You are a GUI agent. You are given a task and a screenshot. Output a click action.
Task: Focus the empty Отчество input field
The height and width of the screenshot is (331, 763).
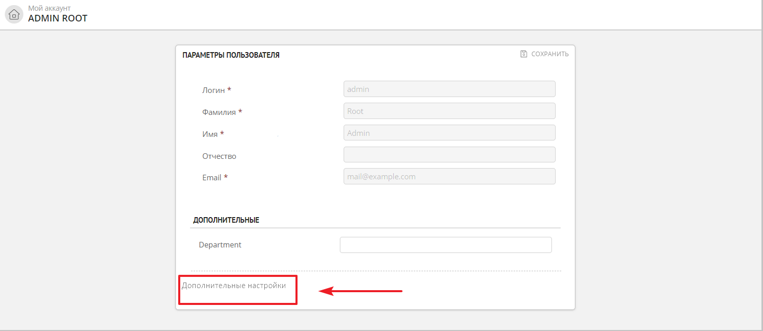449,155
